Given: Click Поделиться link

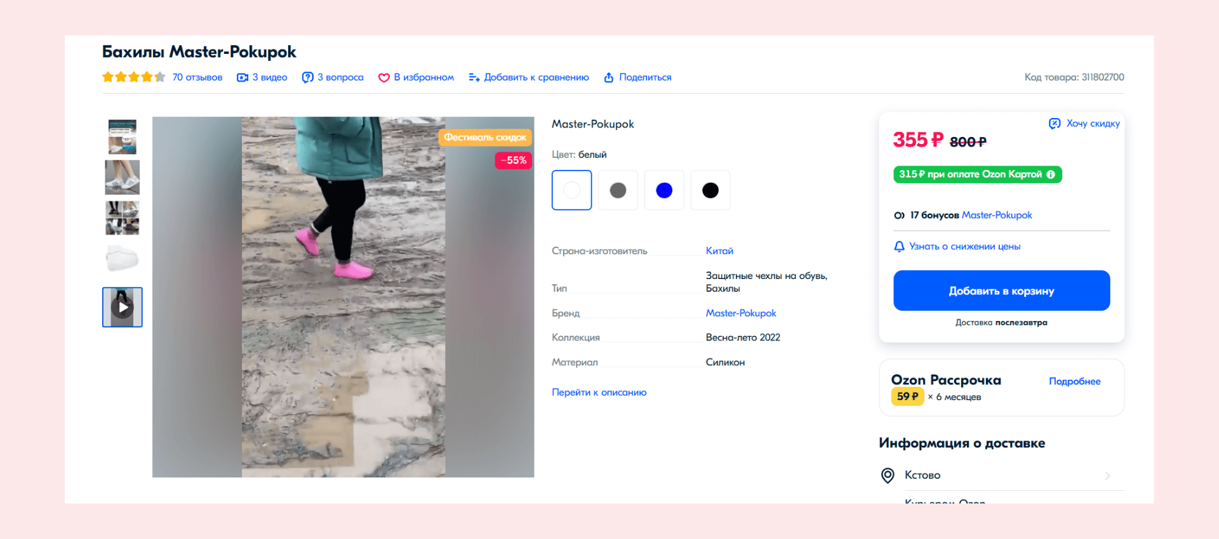Looking at the screenshot, I should (645, 77).
